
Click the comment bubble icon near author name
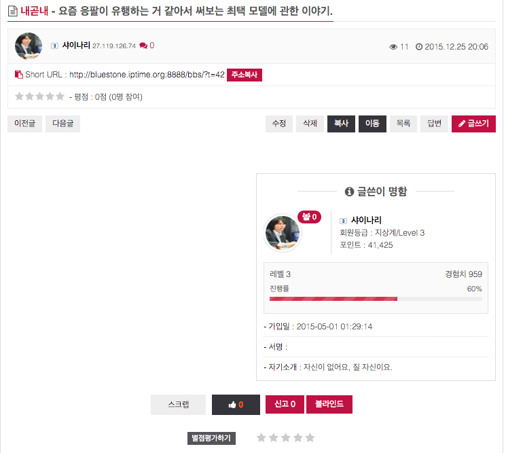tap(143, 46)
